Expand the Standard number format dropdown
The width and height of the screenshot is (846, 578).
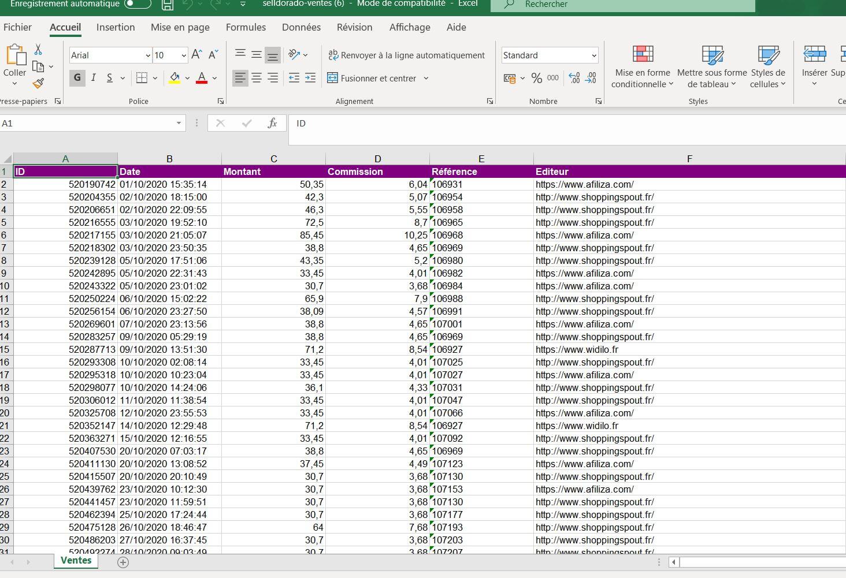coord(593,55)
